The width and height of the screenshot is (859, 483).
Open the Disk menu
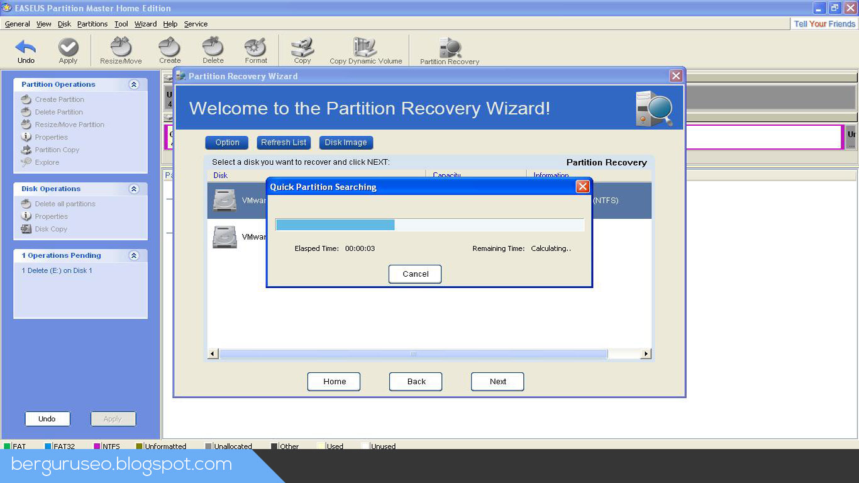coord(64,24)
